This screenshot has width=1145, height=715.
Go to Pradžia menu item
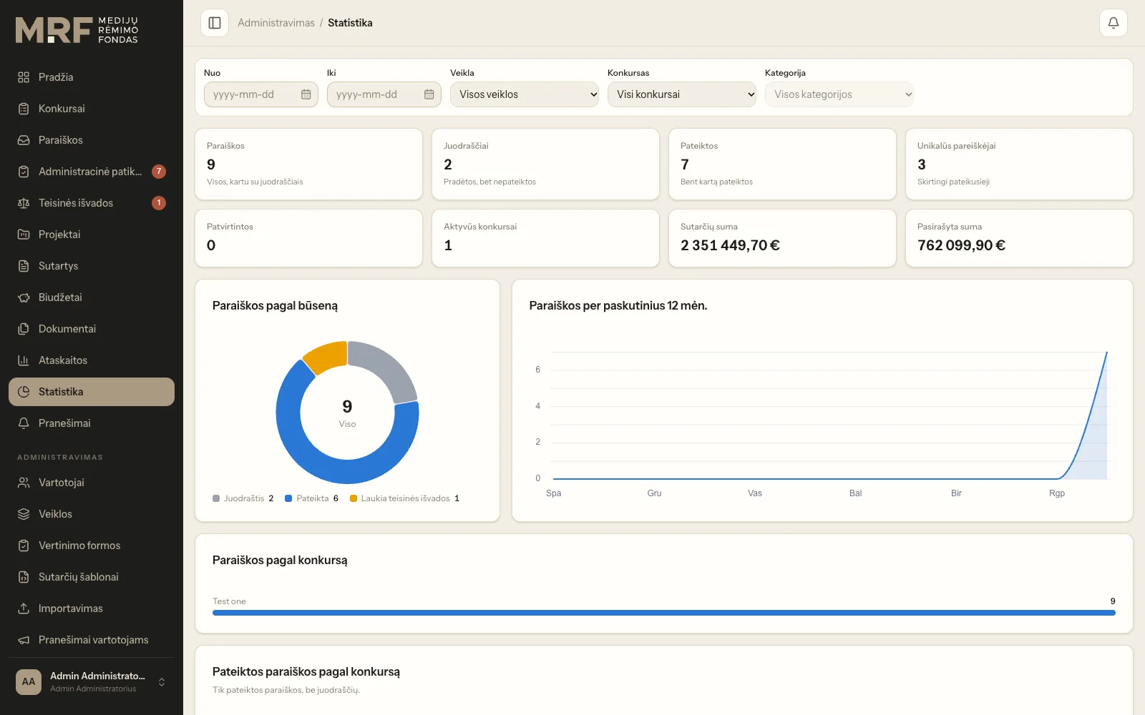click(x=92, y=77)
